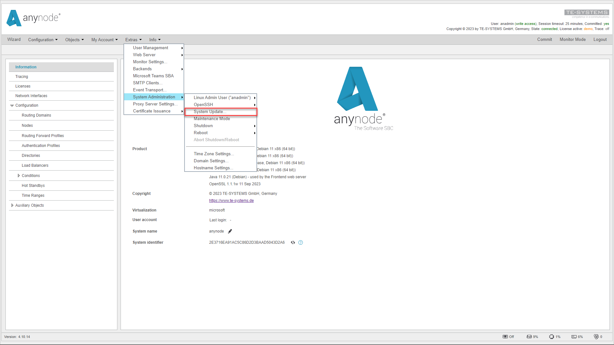Click the Version 4.10.14 status bar text
The width and height of the screenshot is (614, 345).
(x=17, y=337)
